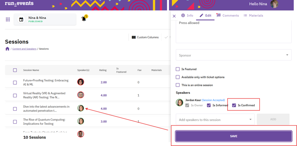Open Virtual Reality & Augmented Reality session
Image resolution: width=297 pixels, height=146 pixels.
[44, 95]
